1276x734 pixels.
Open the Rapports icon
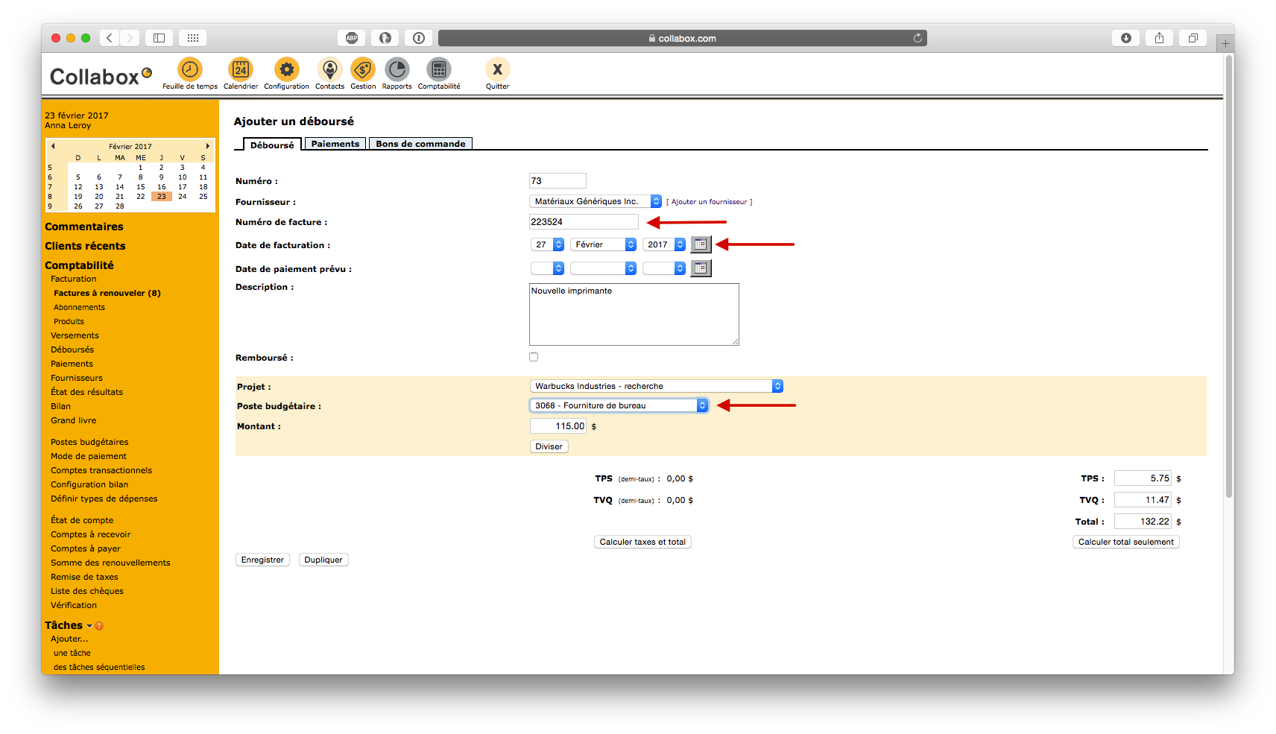point(397,70)
